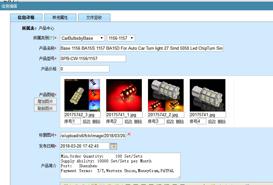
Task: Switch to the 其他属性 tab
Action: pos(60,17)
